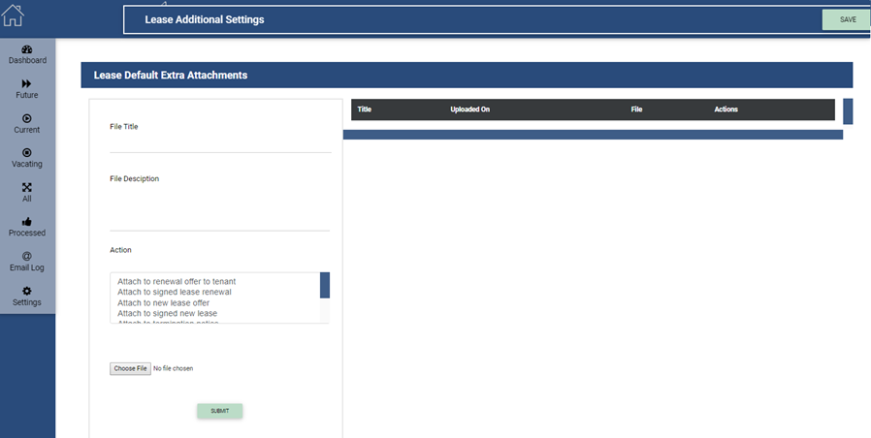
Task: Select 'Attach to signed new lease'
Action: [167, 314]
